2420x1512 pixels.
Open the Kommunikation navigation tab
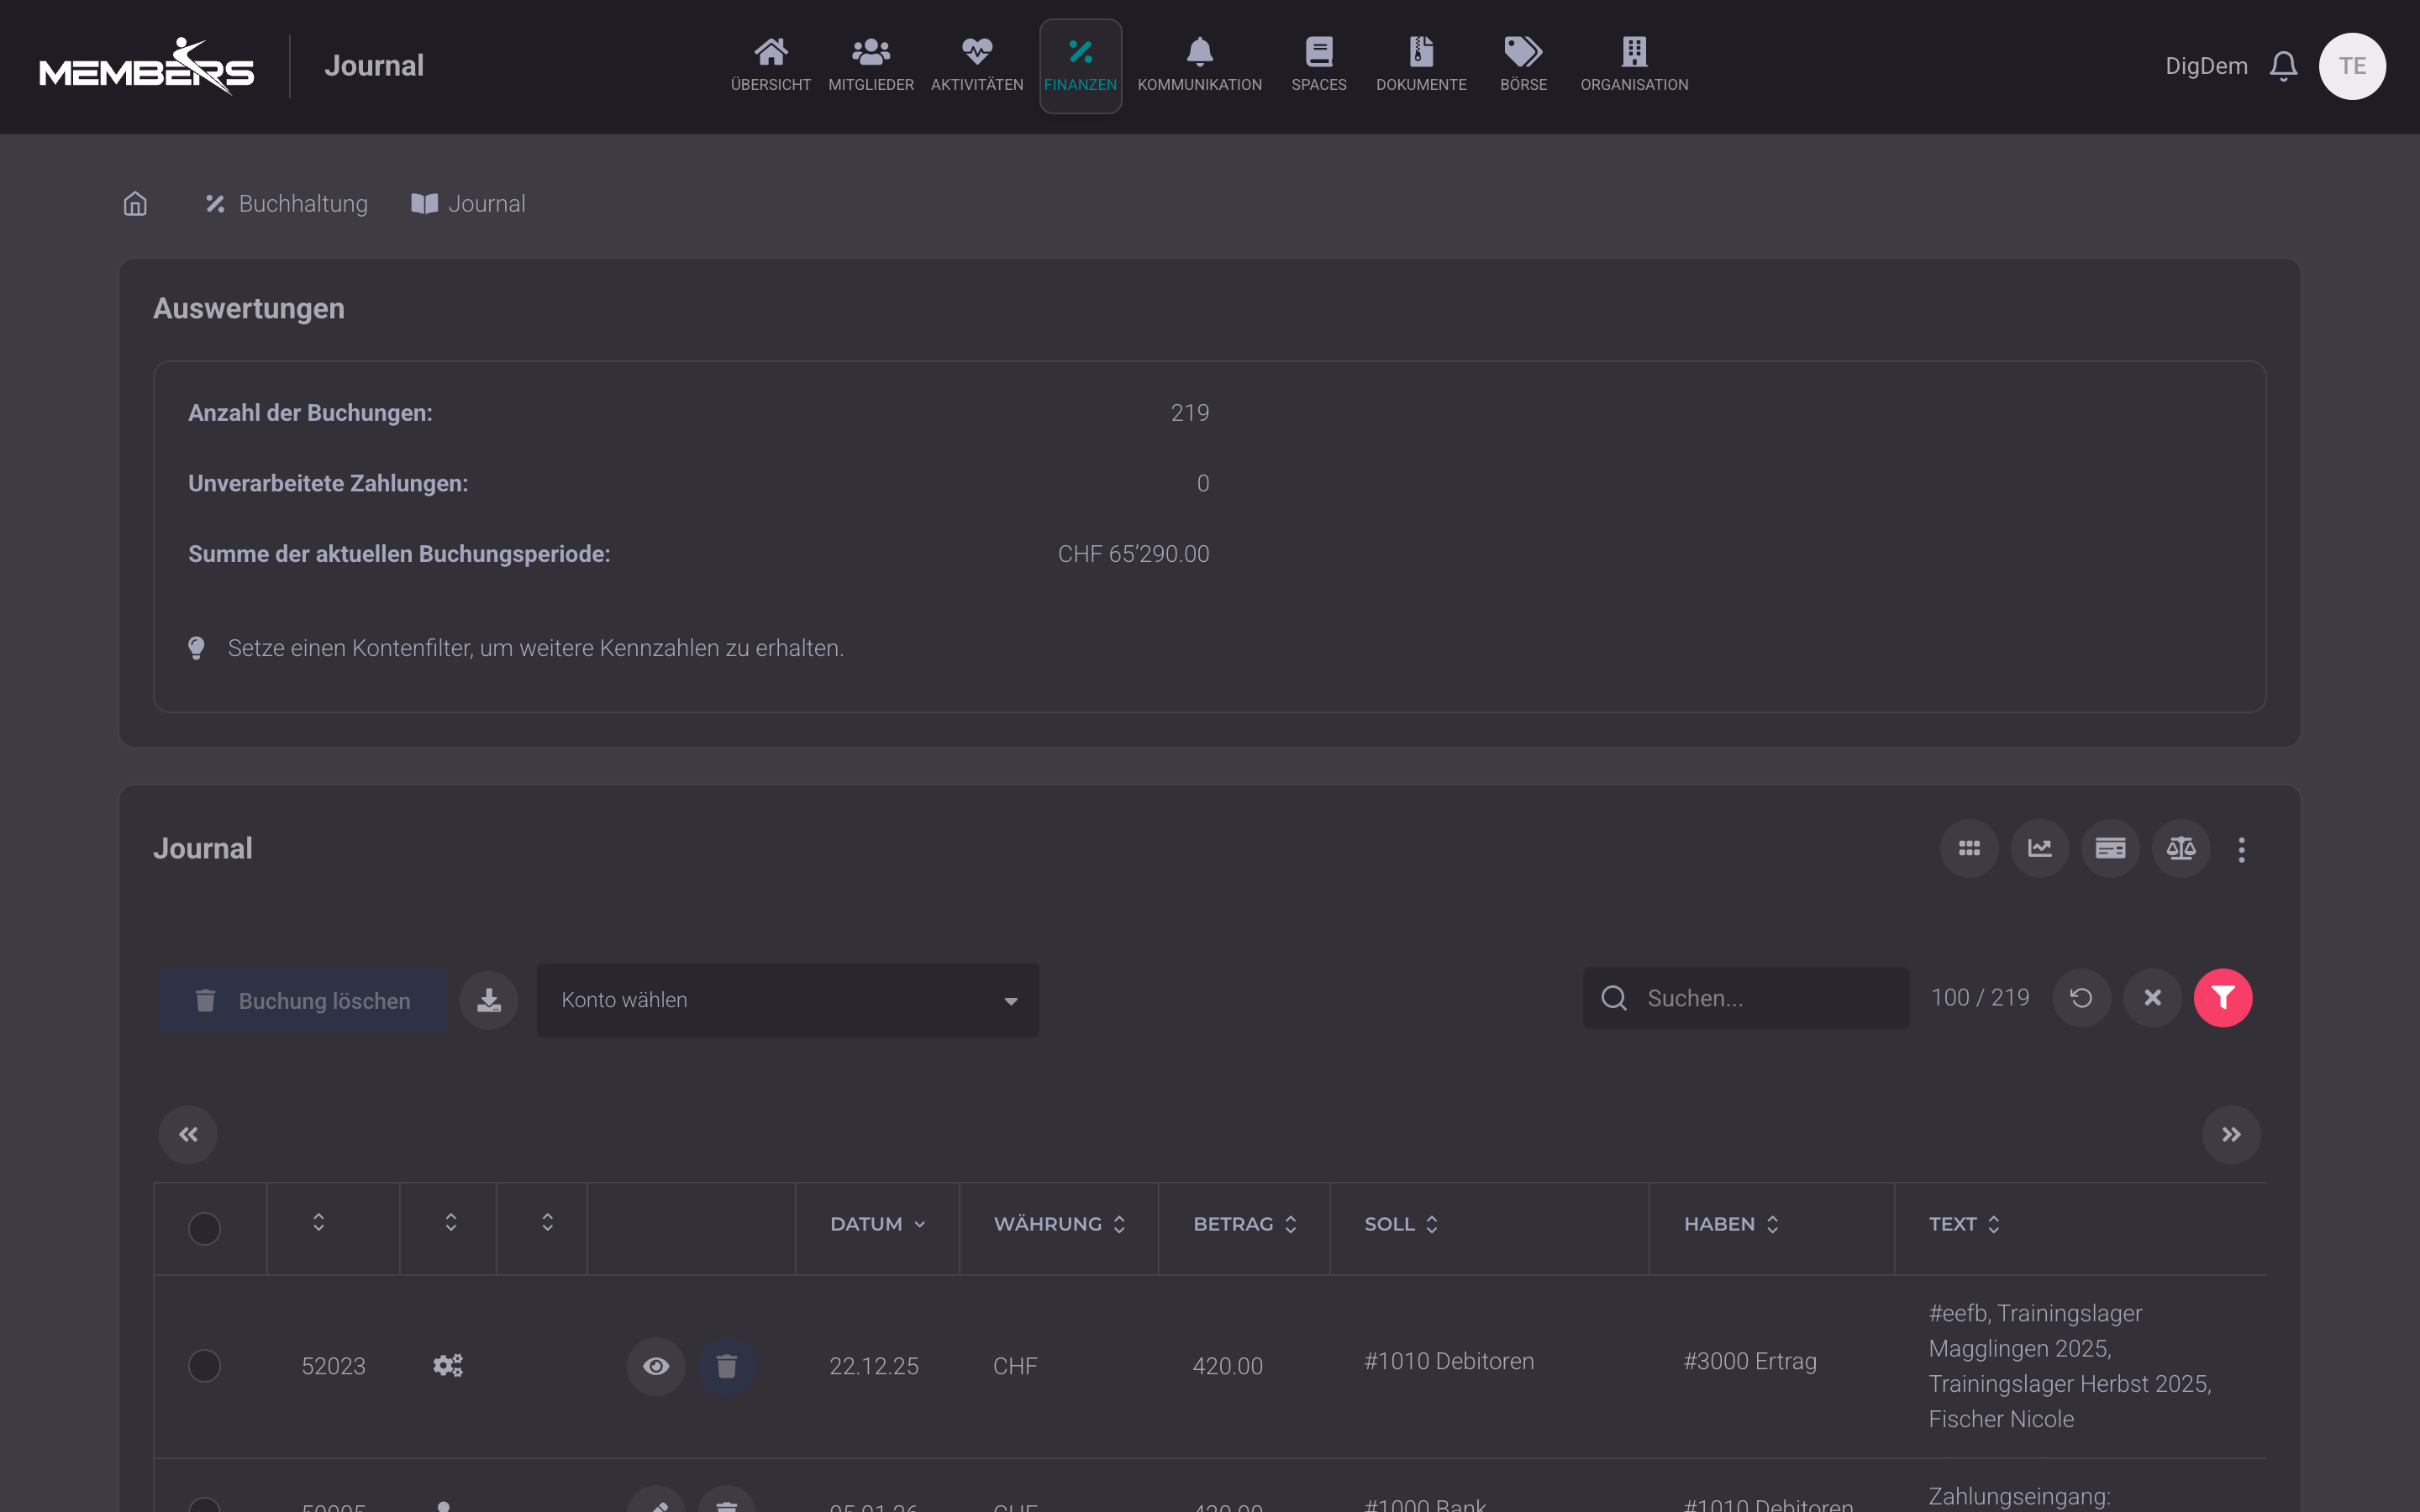[1200, 66]
